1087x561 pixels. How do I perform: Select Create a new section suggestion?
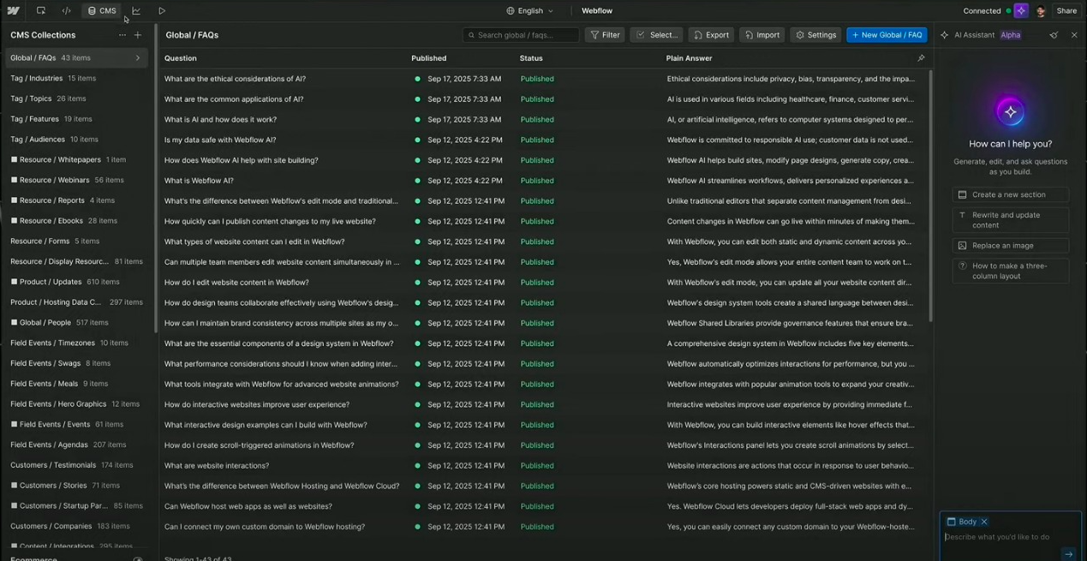coord(1010,194)
